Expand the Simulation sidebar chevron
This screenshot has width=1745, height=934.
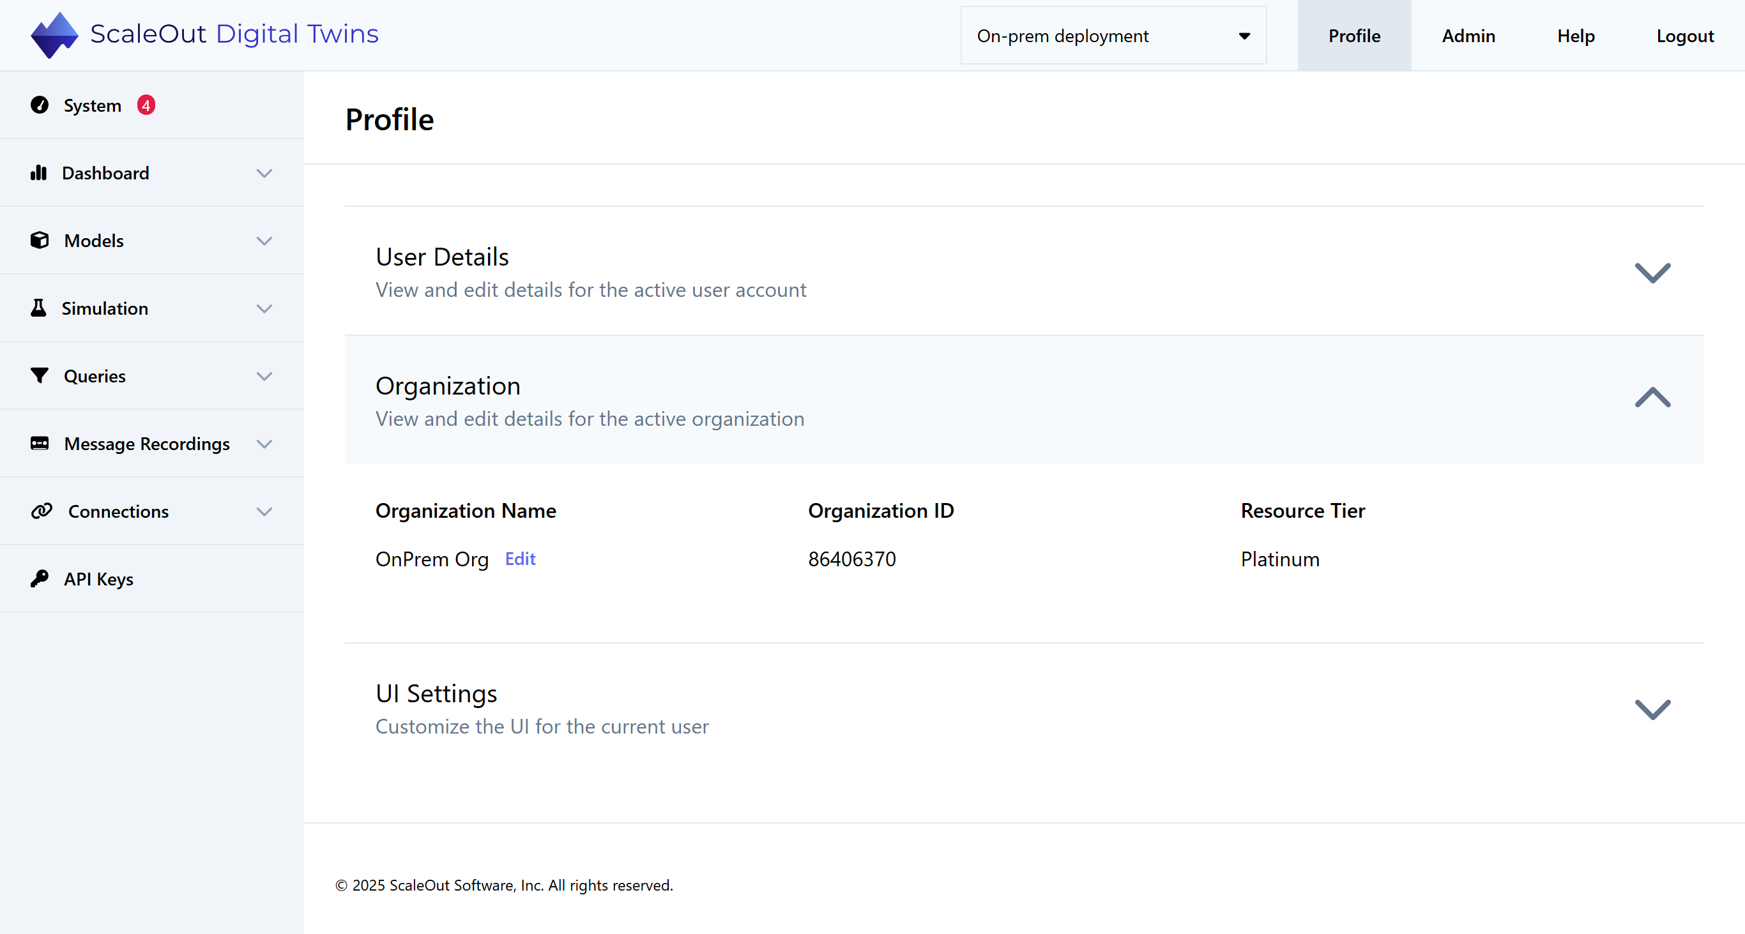264,309
